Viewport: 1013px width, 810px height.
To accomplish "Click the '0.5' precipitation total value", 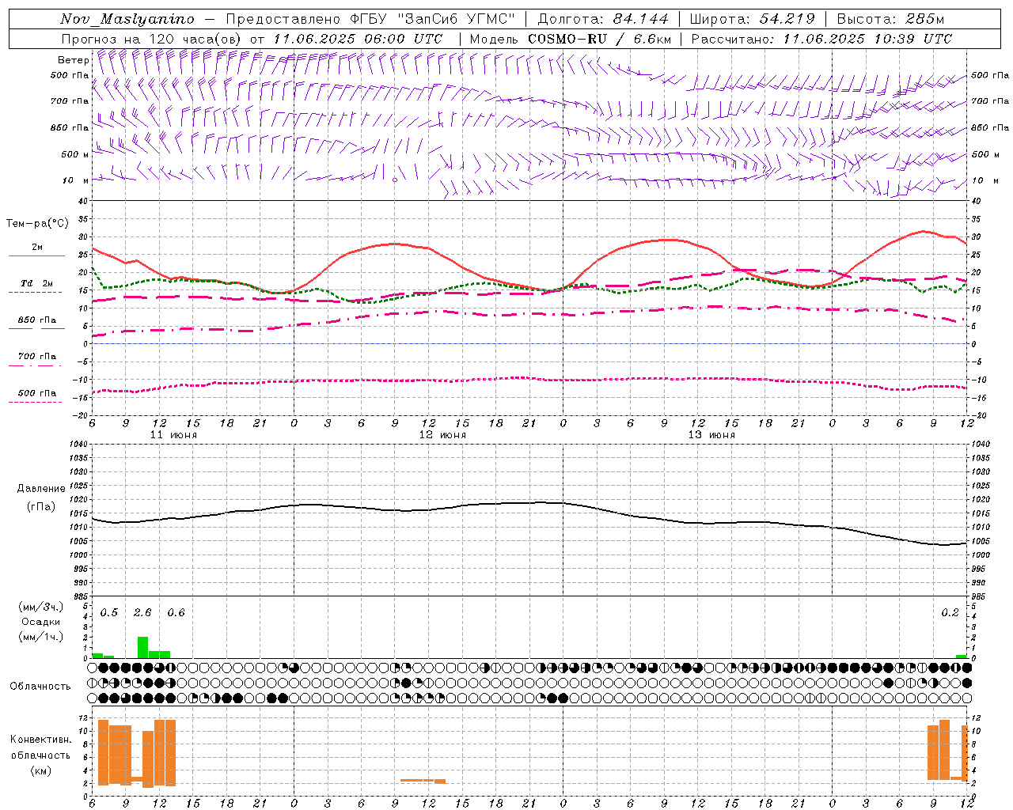I will [x=109, y=613].
